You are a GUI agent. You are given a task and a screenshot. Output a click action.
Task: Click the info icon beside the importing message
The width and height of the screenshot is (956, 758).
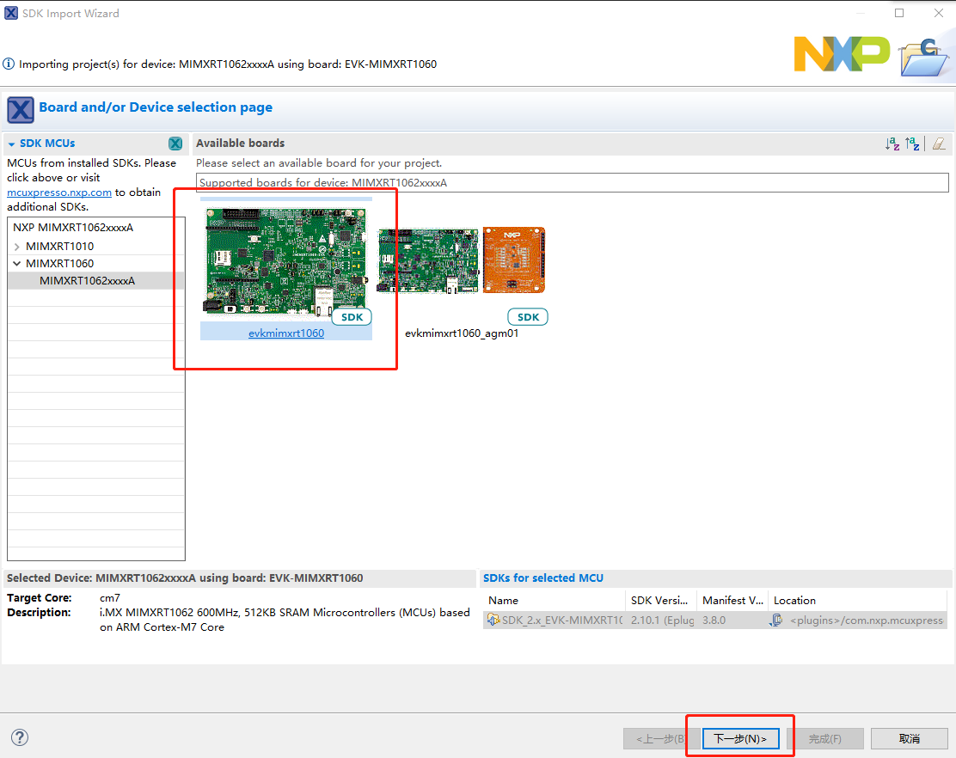[x=9, y=64]
